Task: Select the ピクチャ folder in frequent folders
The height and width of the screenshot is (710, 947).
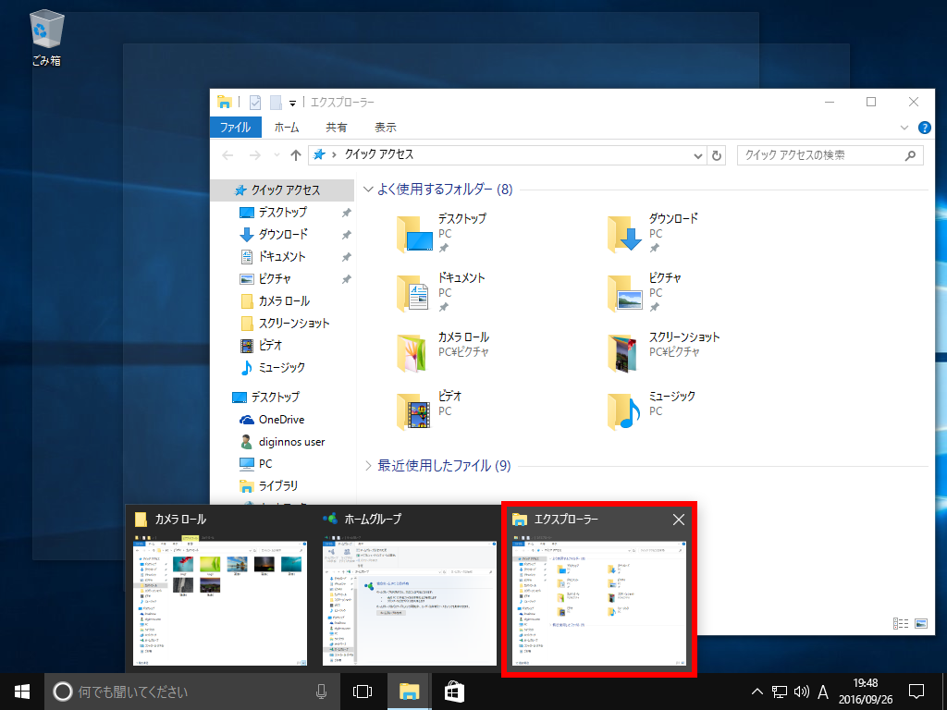Action: pos(645,292)
